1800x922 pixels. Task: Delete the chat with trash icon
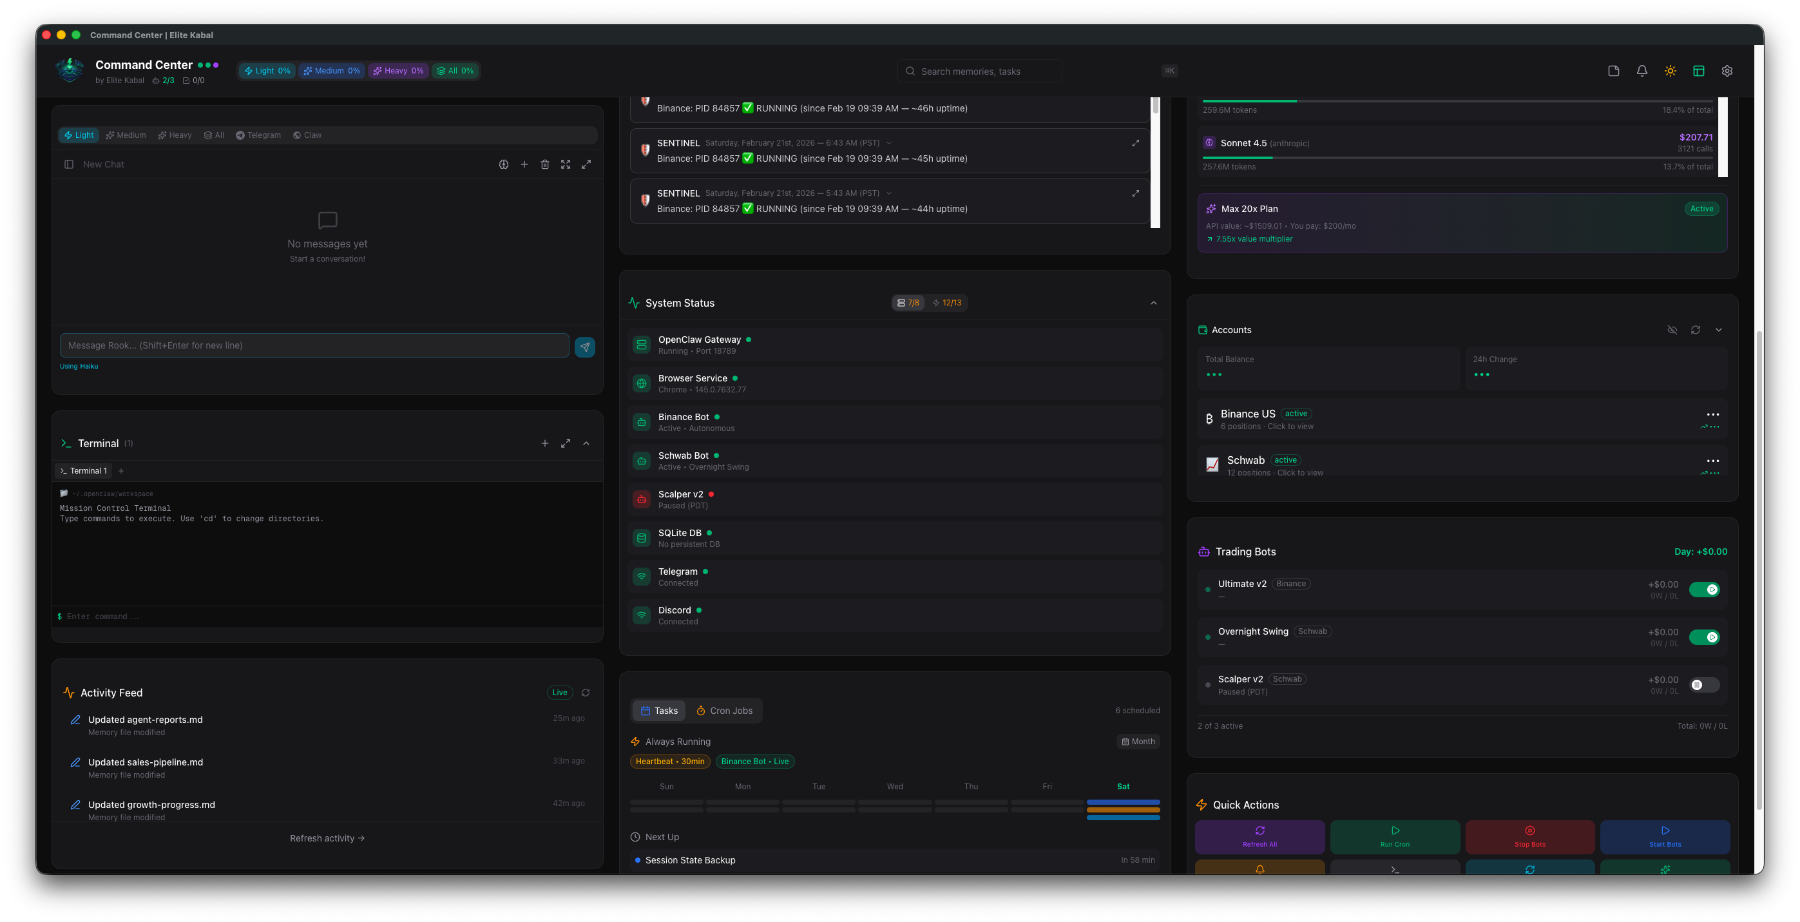545,164
